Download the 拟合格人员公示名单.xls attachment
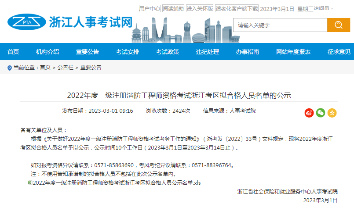 (x=117, y=182)
